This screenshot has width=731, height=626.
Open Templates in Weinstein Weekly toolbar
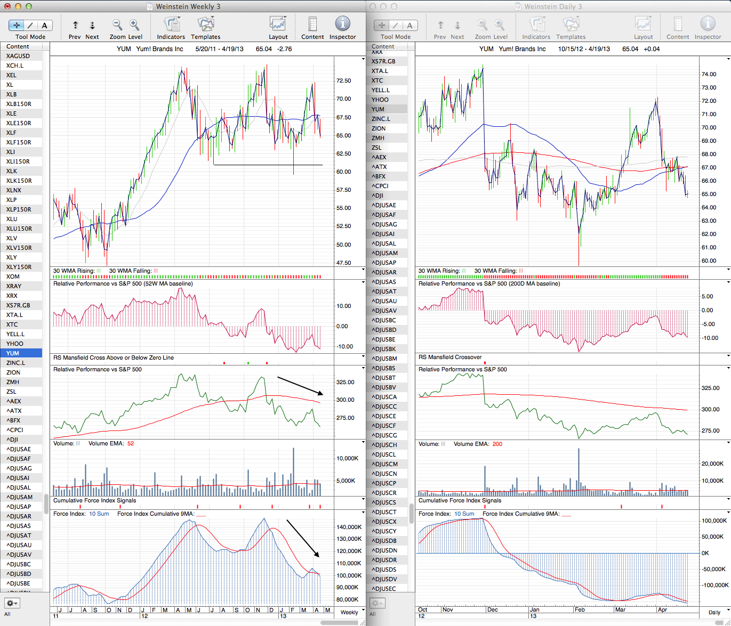click(206, 25)
